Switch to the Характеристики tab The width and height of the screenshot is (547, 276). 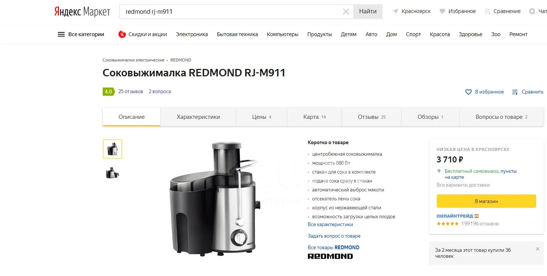198,117
